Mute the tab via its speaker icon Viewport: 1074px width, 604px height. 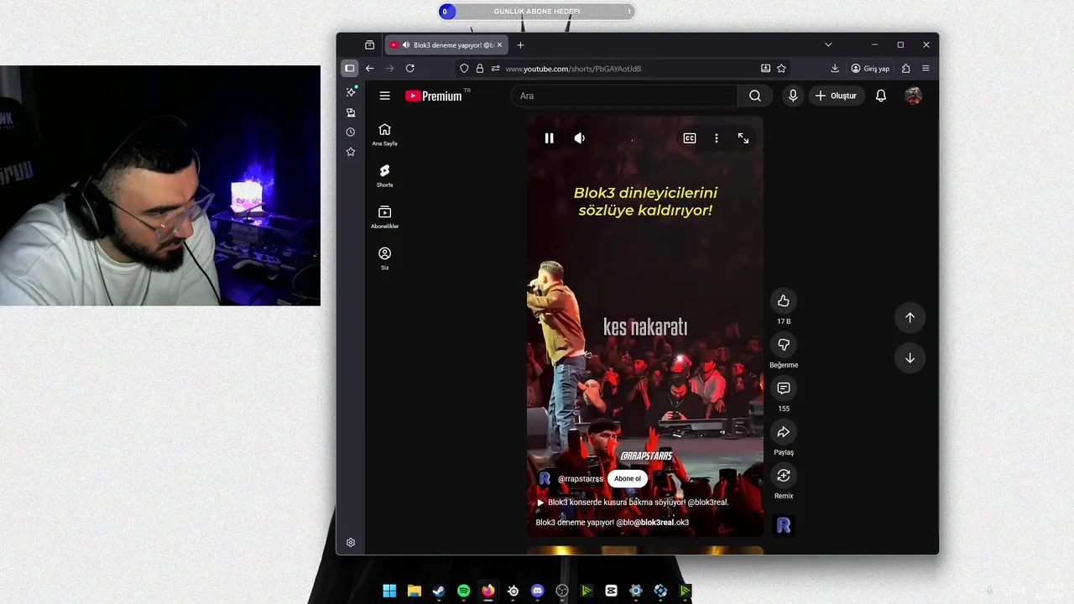[406, 44]
